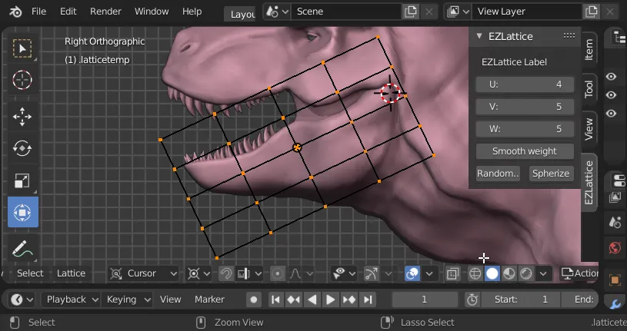Select the Annotate pencil tool
Screen dimensions: 627x331
click(22, 248)
